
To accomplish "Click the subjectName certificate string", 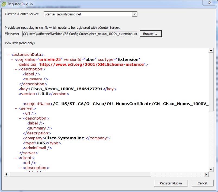I will [x=131, y=104].
